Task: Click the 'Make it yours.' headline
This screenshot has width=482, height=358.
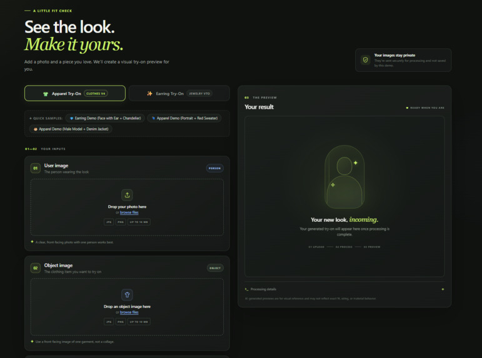Action: pyautogui.click(x=74, y=44)
